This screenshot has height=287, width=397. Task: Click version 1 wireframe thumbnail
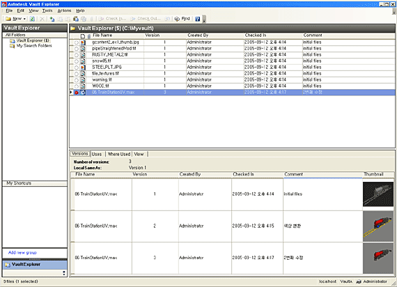[378, 194]
